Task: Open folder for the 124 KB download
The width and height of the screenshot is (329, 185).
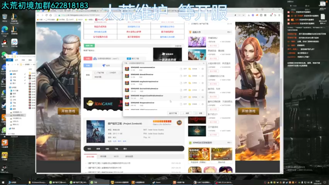Action: point(193,90)
